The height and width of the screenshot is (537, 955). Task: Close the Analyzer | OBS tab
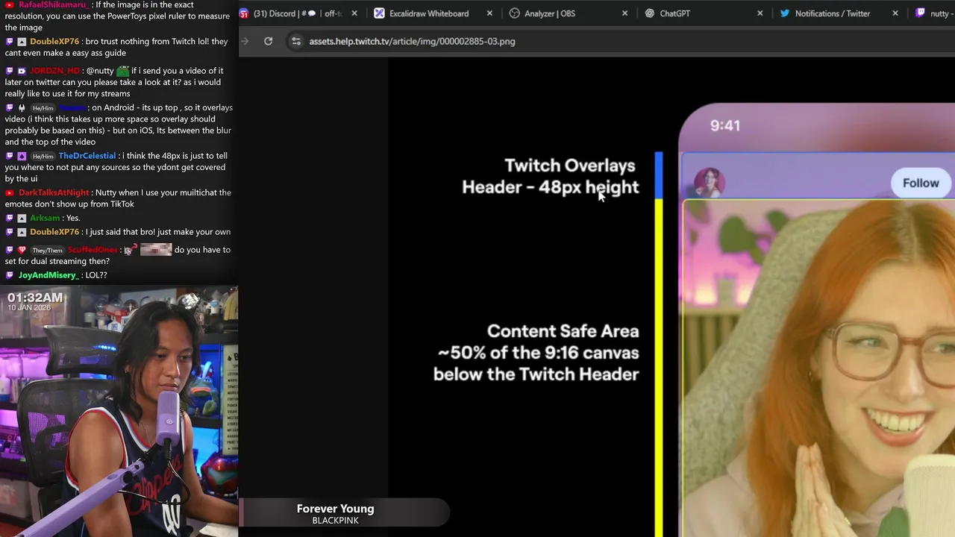tap(624, 13)
